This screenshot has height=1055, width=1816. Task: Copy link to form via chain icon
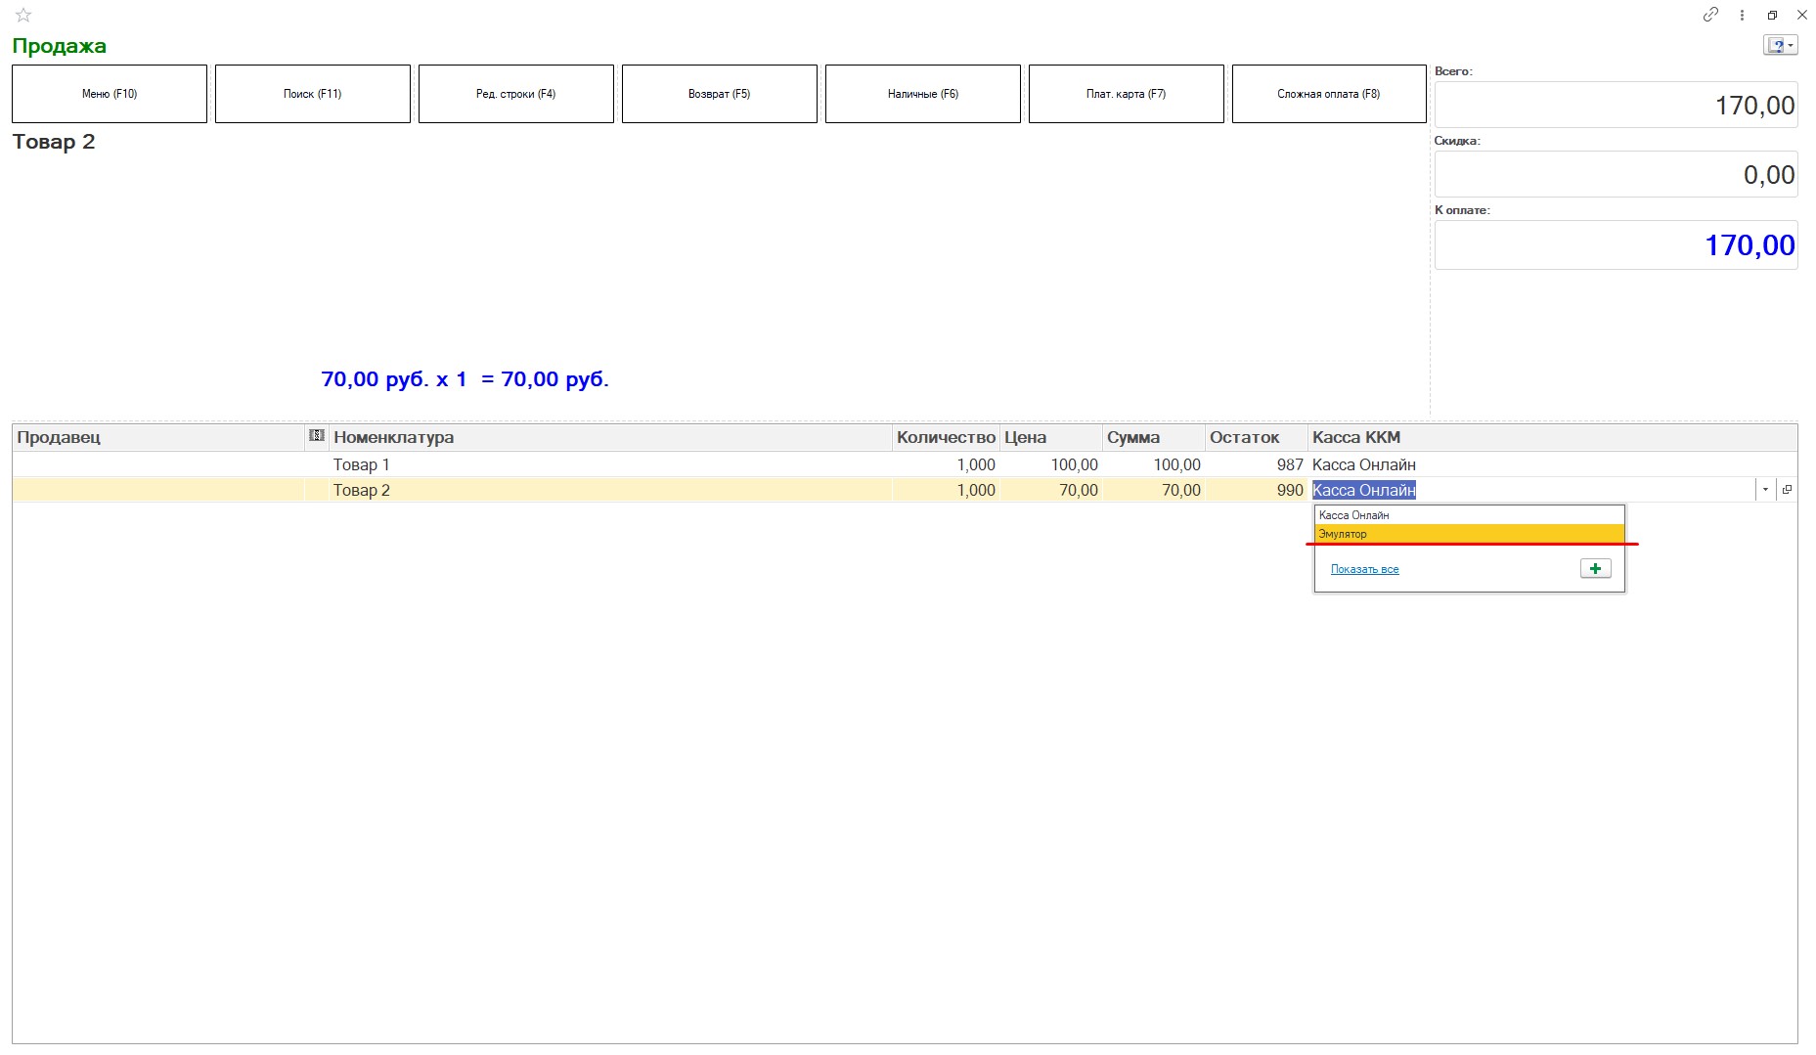coord(1710,15)
